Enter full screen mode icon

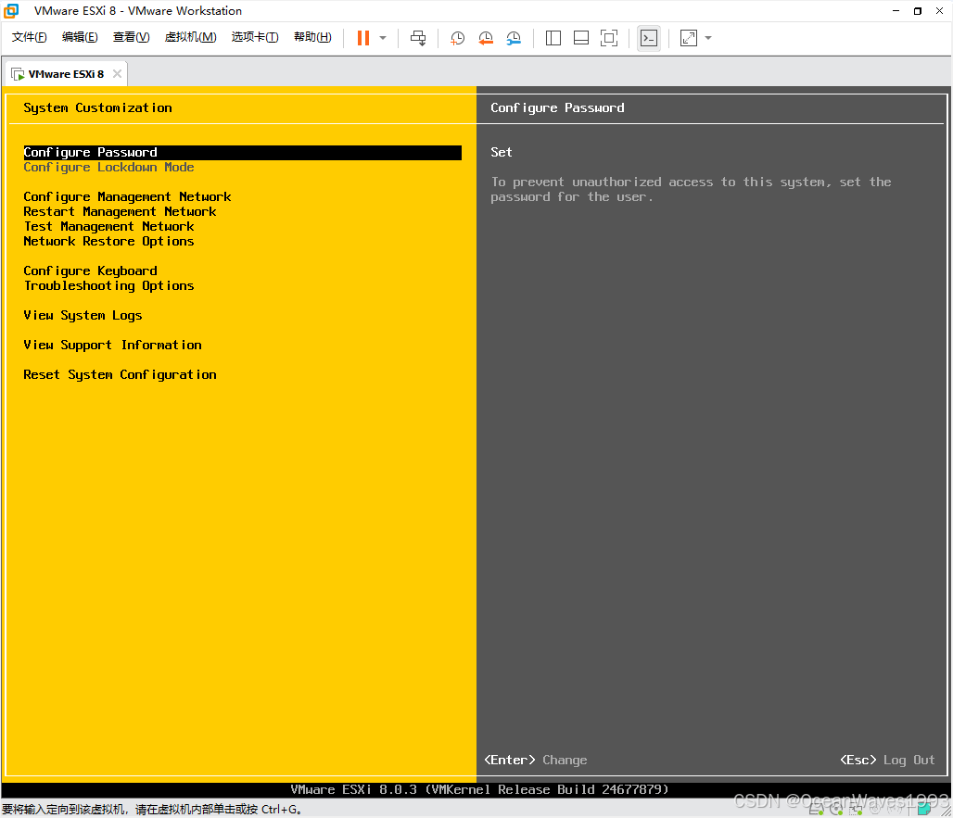pyautogui.click(x=609, y=38)
